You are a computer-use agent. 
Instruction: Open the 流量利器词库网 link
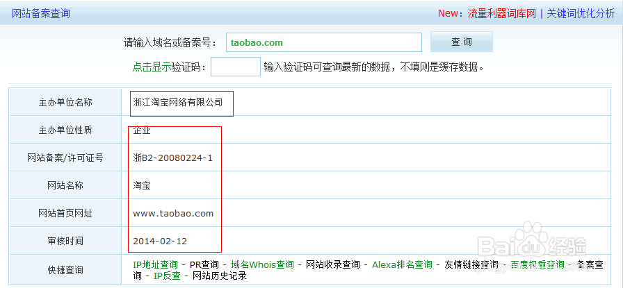click(502, 13)
